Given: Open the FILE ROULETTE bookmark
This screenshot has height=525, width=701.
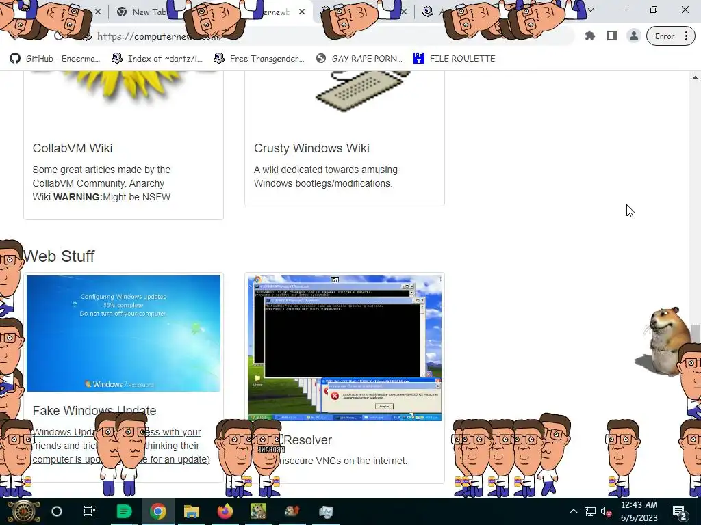Looking at the screenshot, I should (455, 59).
